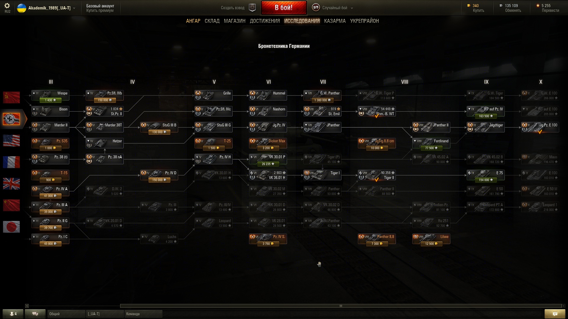Select the UK nation flag
568x319 pixels.
11,183
